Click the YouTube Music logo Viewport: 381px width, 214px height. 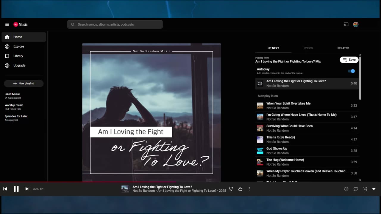point(21,24)
